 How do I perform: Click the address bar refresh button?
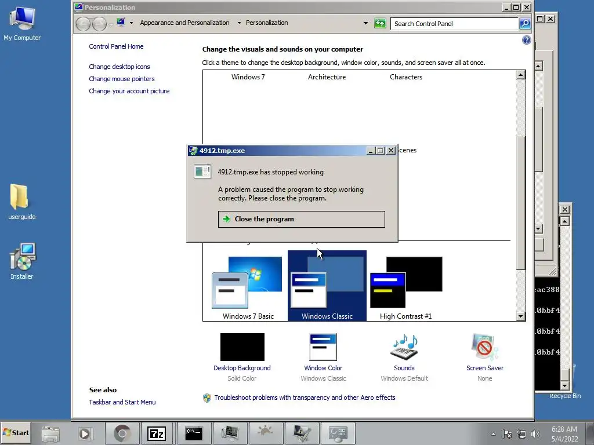pos(380,23)
